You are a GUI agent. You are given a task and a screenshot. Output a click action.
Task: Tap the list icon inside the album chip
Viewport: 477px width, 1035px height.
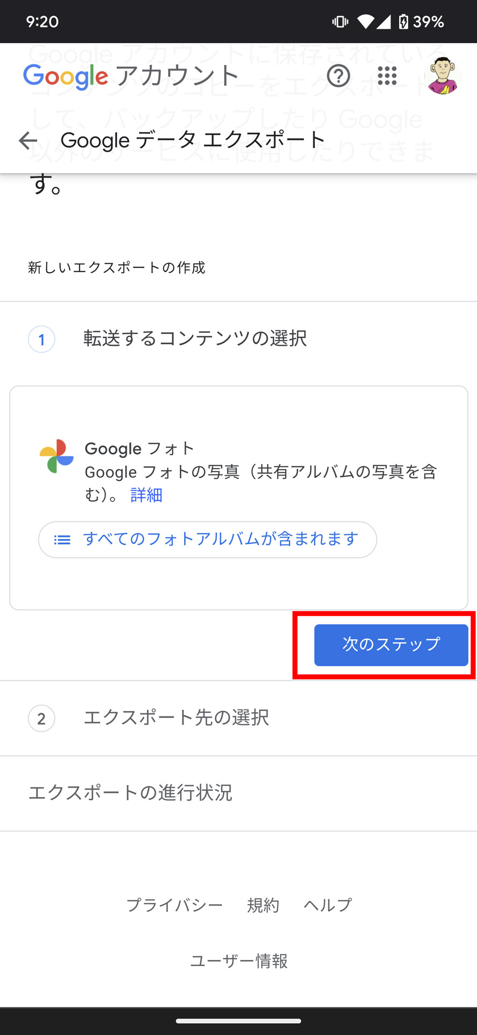(61, 539)
